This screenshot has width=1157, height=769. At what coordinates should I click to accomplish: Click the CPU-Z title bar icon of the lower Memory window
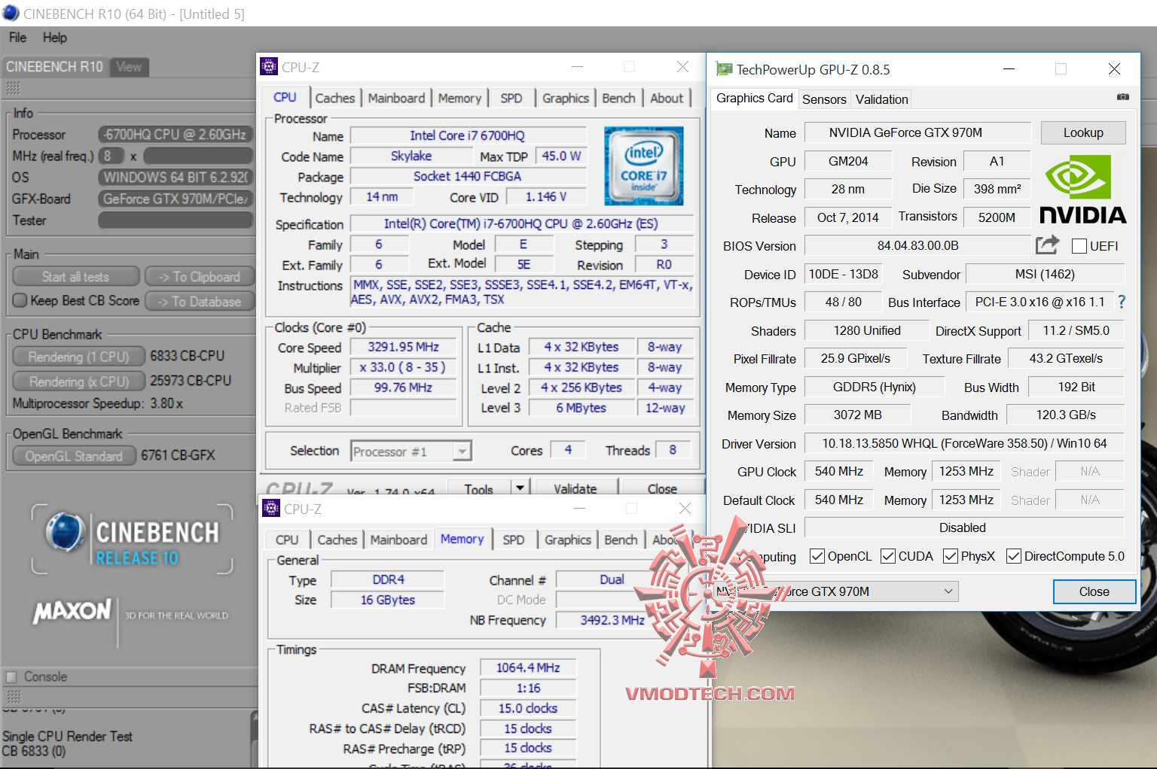coord(270,508)
